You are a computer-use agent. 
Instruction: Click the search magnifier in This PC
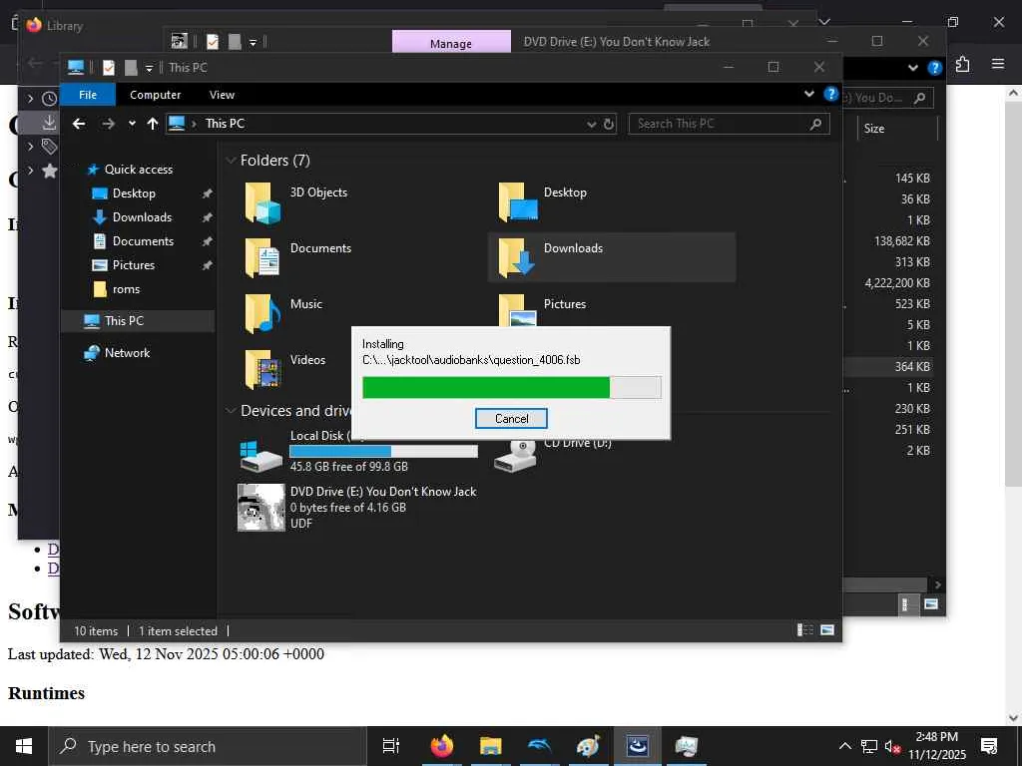(x=815, y=124)
